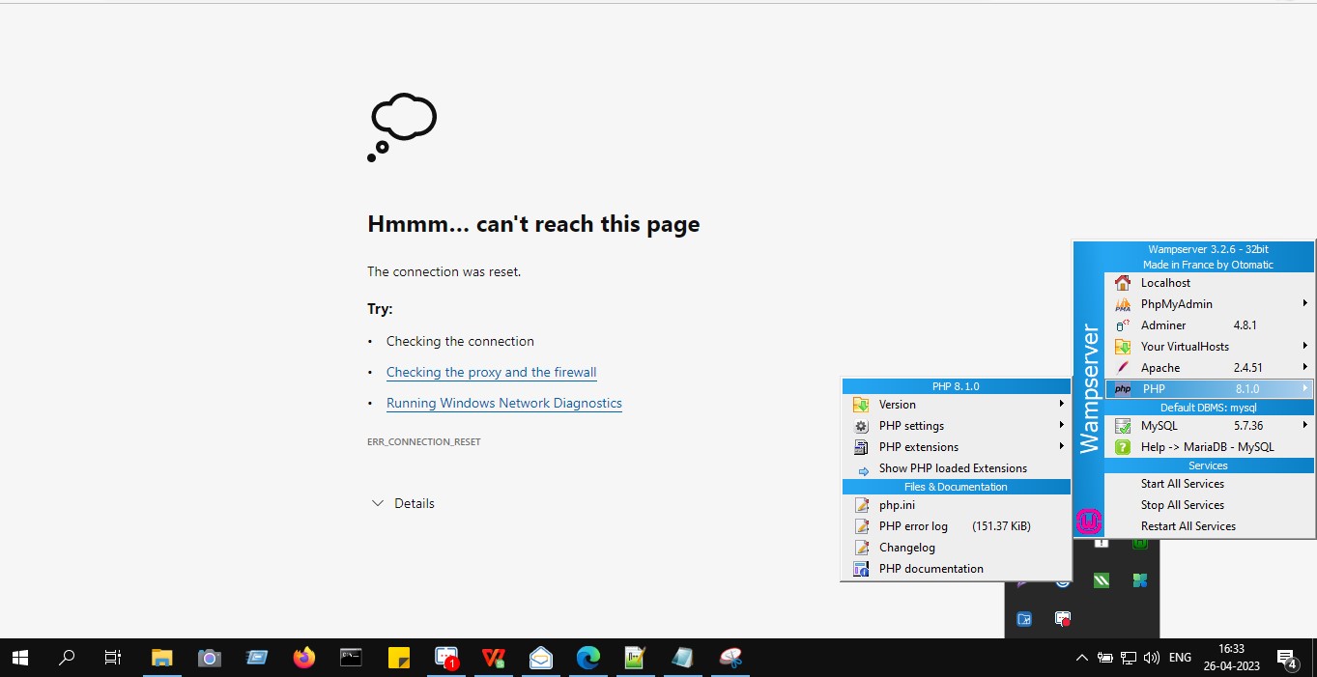Image resolution: width=1317 pixels, height=677 pixels.
Task: Click the PHP settings gear icon
Action: (x=861, y=426)
